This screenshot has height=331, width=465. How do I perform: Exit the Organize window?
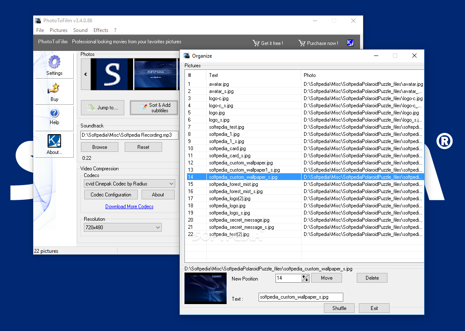pyautogui.click(x=374, y=308)
